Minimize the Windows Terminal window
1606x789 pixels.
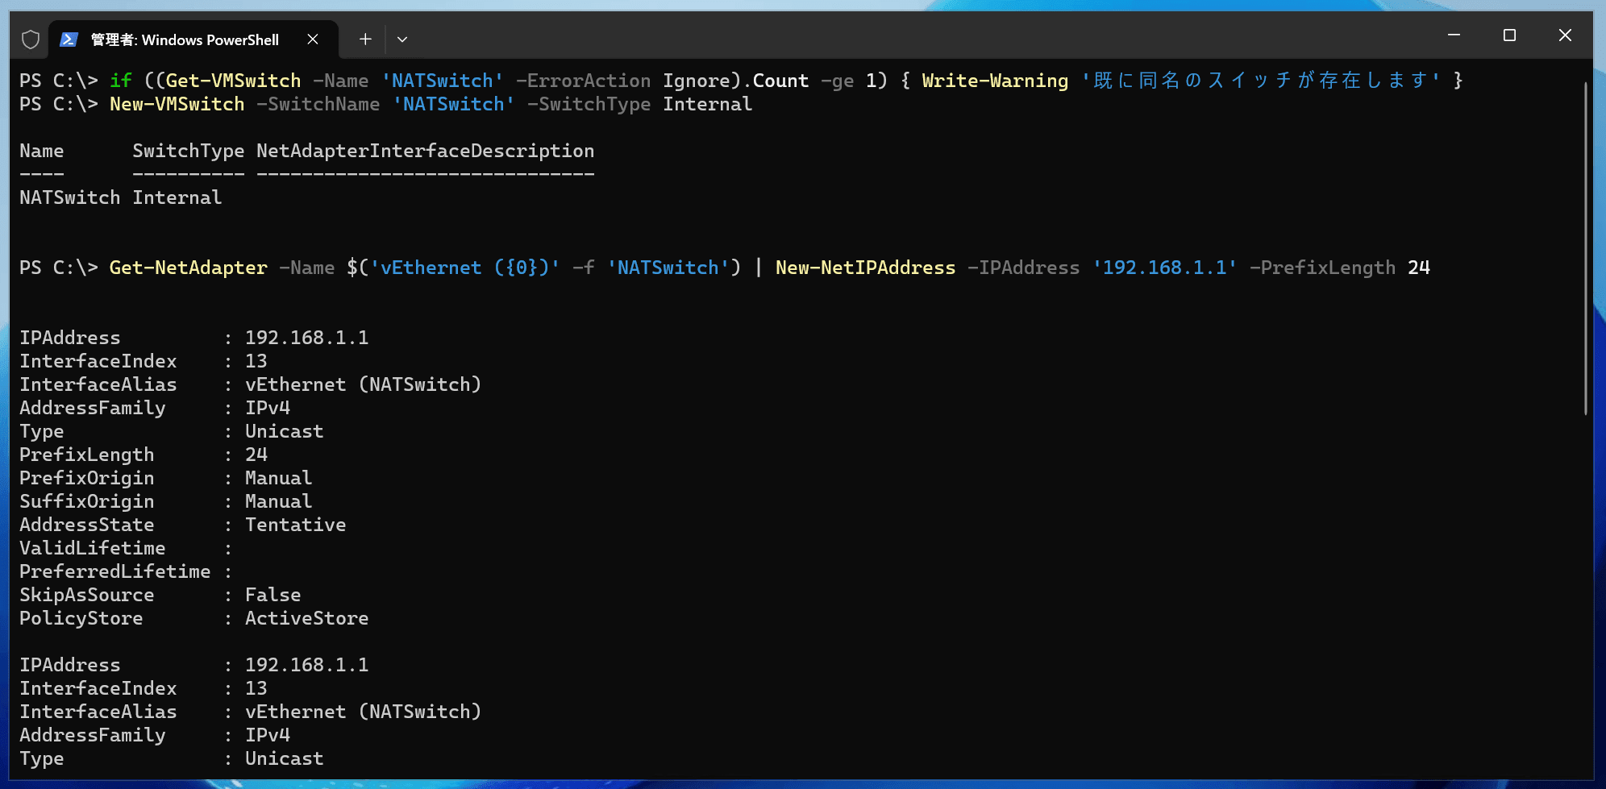1454,35
